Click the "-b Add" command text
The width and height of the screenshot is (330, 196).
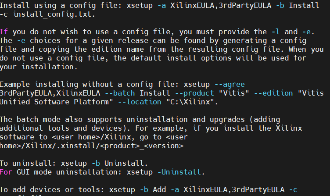pos(153,189)
